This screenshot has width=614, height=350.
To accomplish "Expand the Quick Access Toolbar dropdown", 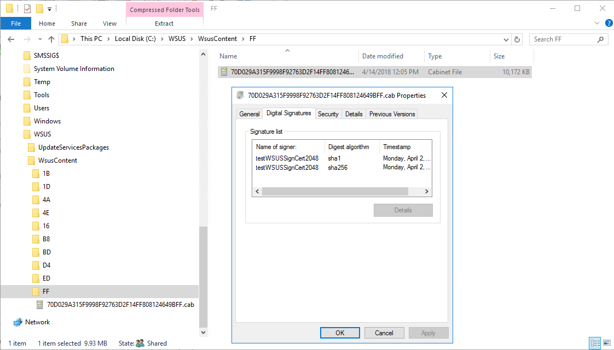I will (49, 9).
